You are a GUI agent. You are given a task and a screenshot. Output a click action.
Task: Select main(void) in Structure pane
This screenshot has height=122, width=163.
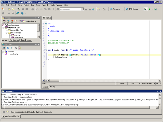point(13,54)
